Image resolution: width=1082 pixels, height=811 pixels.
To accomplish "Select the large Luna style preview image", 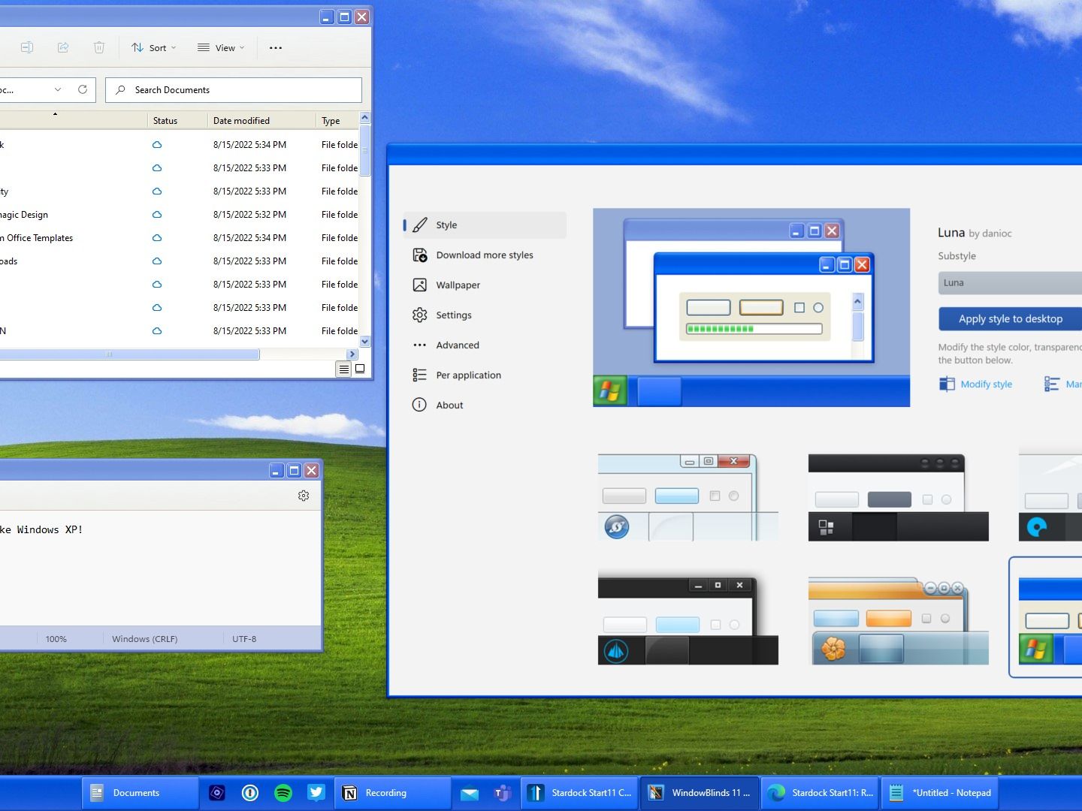I will click(x=751, y=308).
